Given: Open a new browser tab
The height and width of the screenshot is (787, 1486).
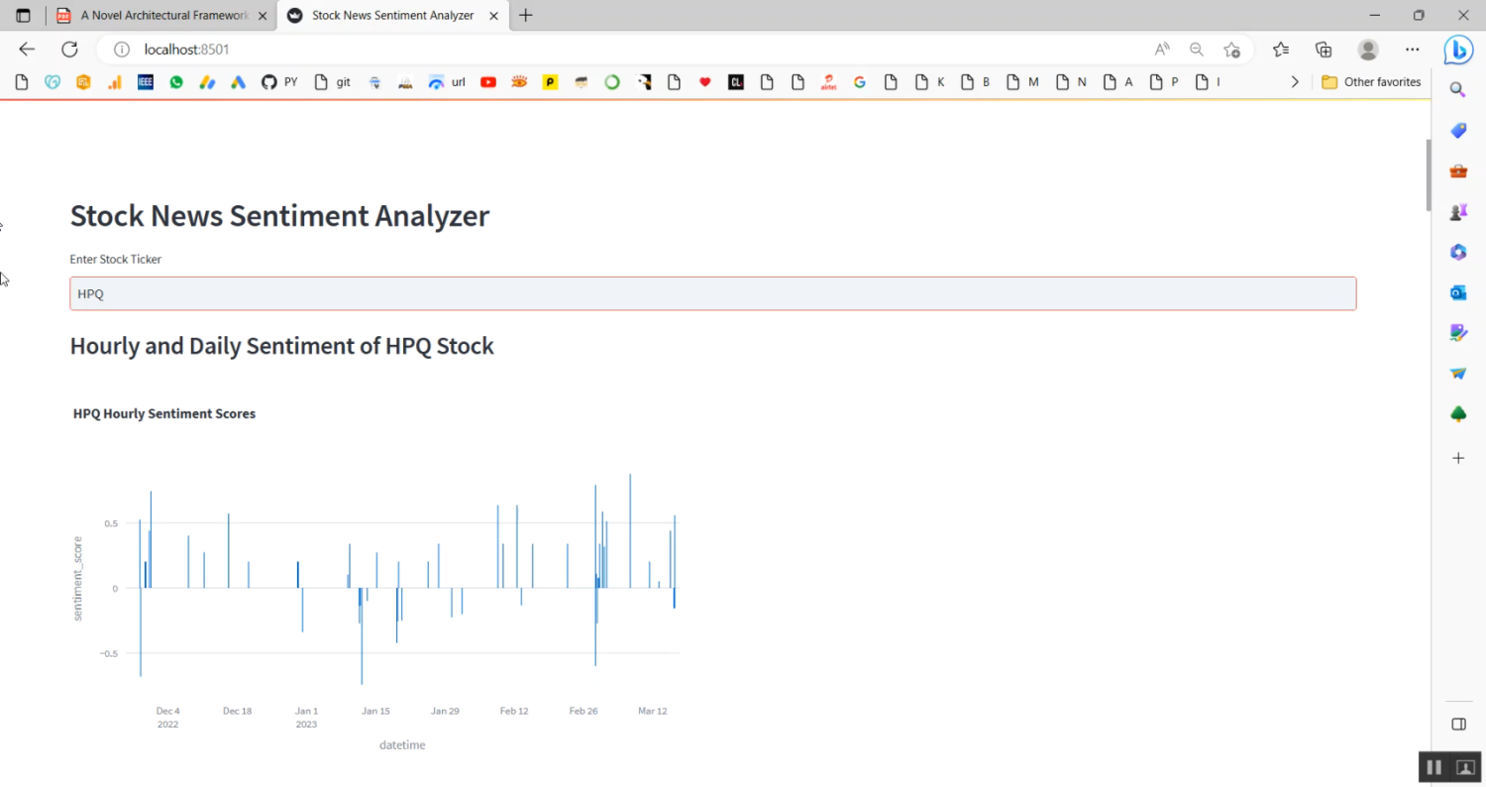Looking at the screenshot, I should (x=526, y=16).
